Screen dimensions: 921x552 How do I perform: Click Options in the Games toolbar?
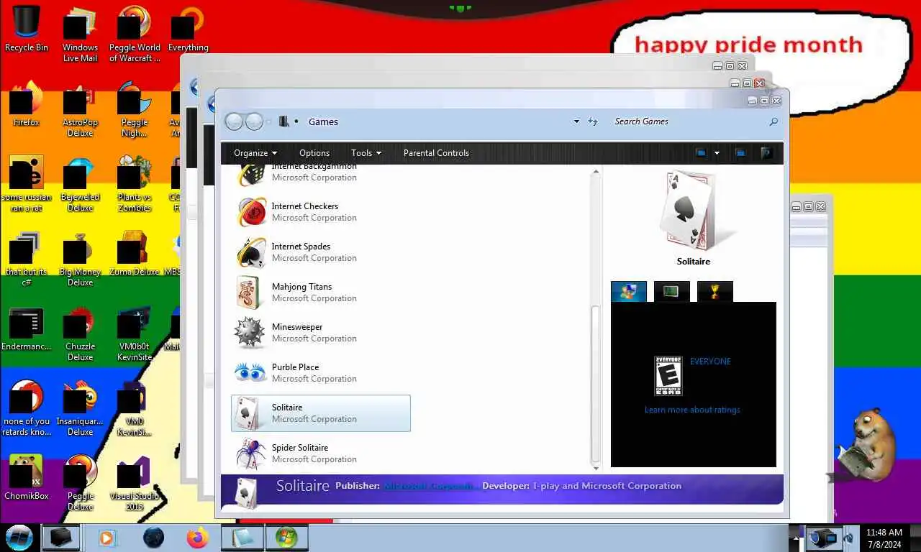[314, 153]
